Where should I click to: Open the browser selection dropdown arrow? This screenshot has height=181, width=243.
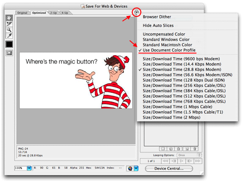[x=136, y=168]
